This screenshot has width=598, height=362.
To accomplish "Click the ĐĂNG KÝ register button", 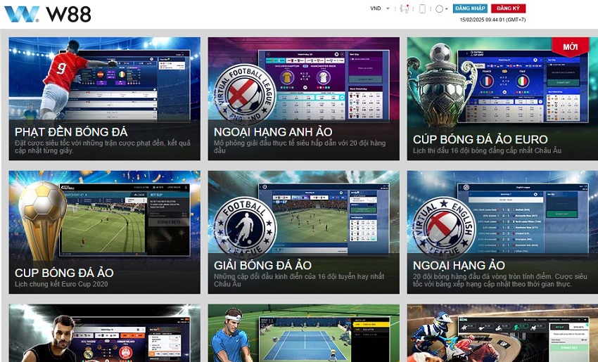I will point(508,8).
